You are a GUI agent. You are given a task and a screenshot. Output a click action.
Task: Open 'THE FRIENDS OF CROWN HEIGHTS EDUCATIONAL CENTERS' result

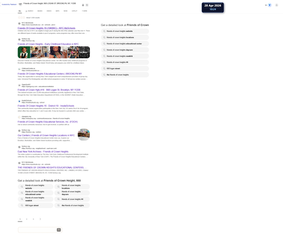(x=52, y=168)
